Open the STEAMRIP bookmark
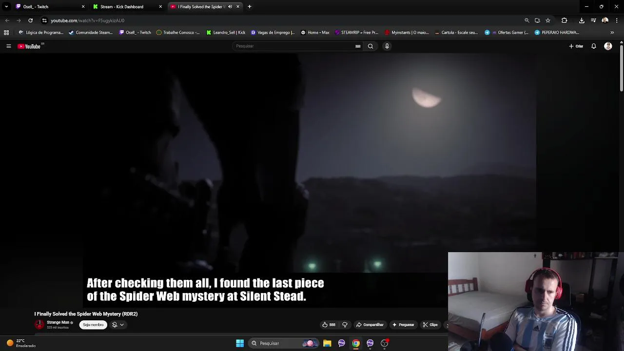This screenshot has height=351, width=624. (x=356, y=33)
